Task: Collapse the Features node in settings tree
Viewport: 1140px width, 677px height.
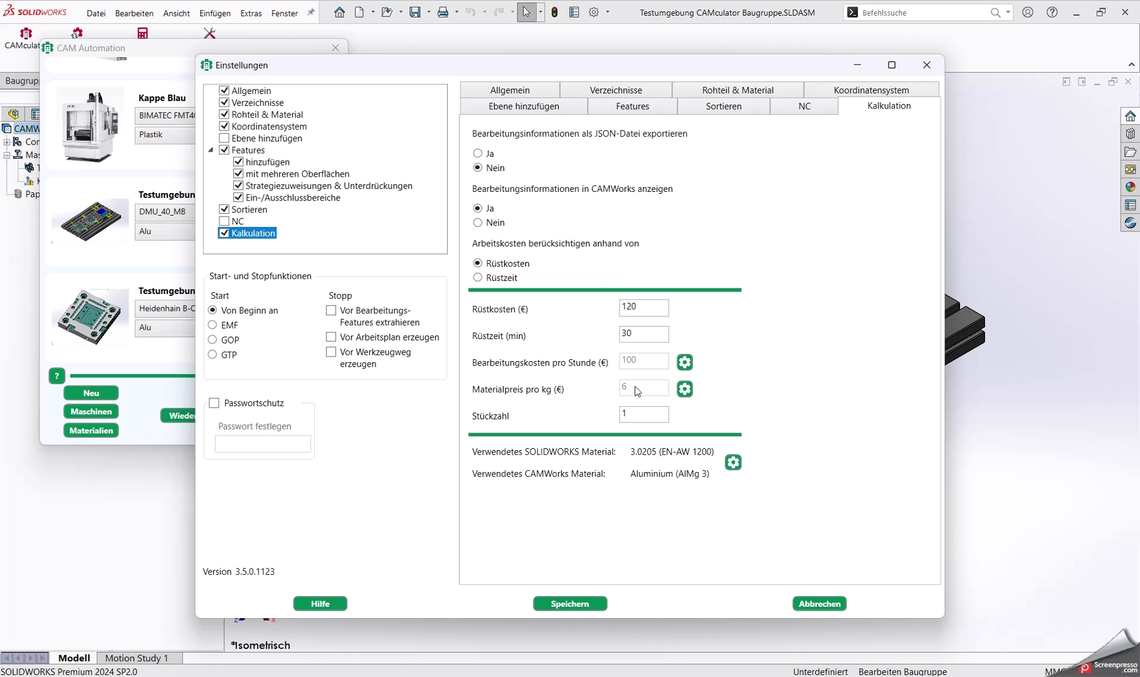Action: 211,150
